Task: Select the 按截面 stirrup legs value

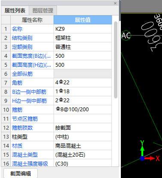Action: pos(83,128)
